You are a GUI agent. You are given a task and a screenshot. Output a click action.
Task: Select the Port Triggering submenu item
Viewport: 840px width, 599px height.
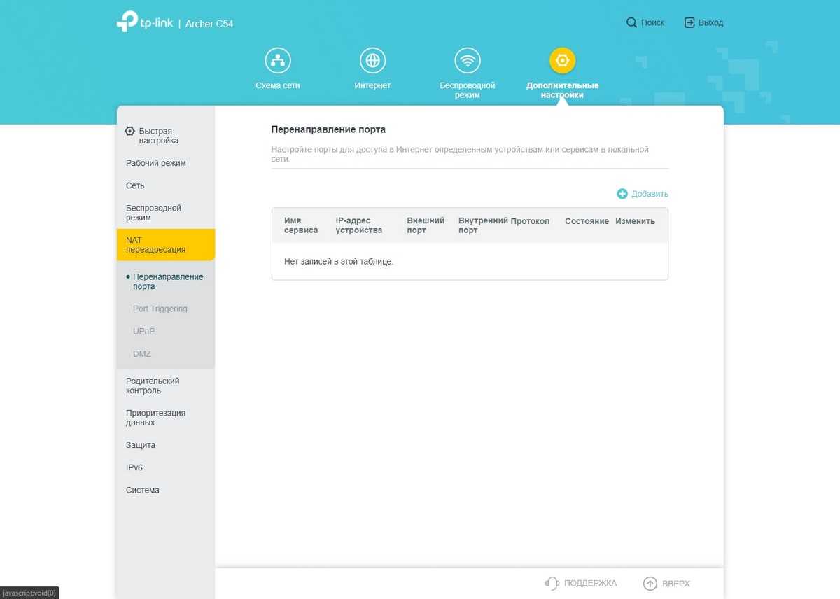pos(160,309)
